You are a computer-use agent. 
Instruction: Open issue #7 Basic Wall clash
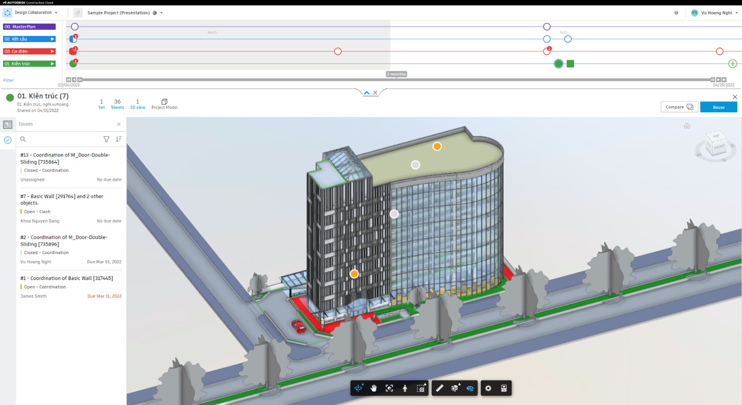click(x=71, y=208)
